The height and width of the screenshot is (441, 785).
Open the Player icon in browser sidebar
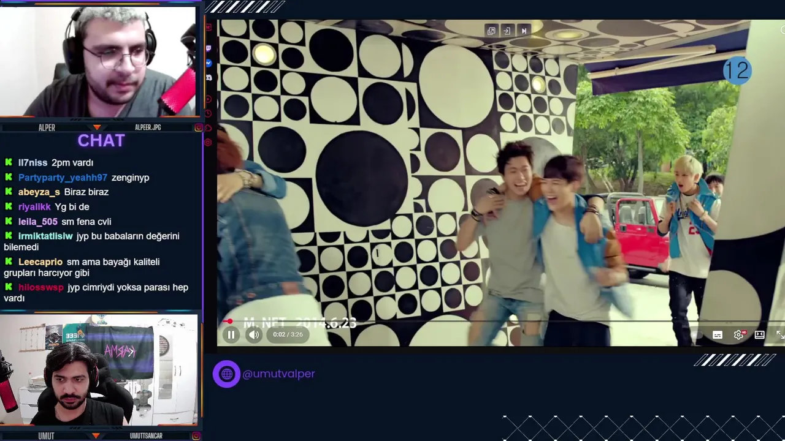209,99
